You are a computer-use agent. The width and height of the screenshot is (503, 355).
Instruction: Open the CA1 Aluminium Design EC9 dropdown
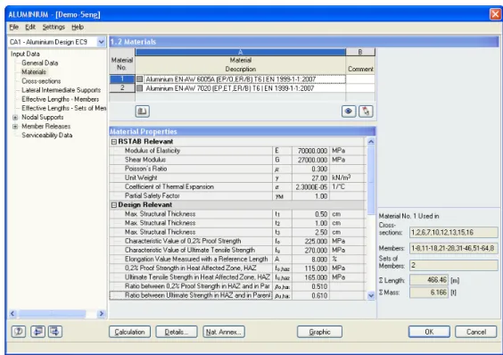point(101,42)
